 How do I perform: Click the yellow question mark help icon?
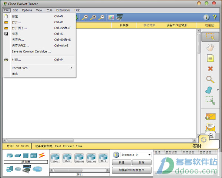coord(215,17)
